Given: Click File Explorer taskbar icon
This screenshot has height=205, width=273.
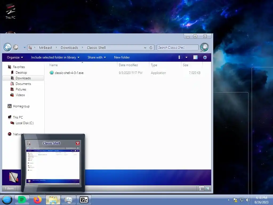Looking at the screenshot, I should coord(53,200).
